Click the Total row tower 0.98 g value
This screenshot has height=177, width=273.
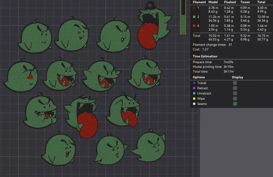coord(245,39)
